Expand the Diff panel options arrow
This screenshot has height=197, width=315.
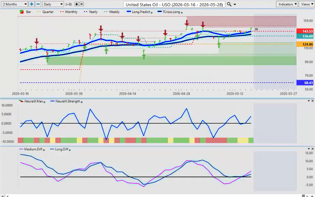(x=309, y=149)
